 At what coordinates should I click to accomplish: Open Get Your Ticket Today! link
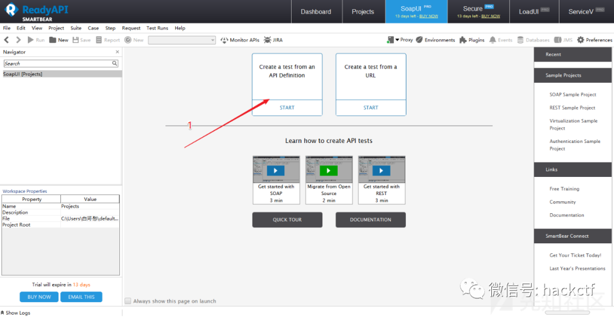click(x=575, y=255)
